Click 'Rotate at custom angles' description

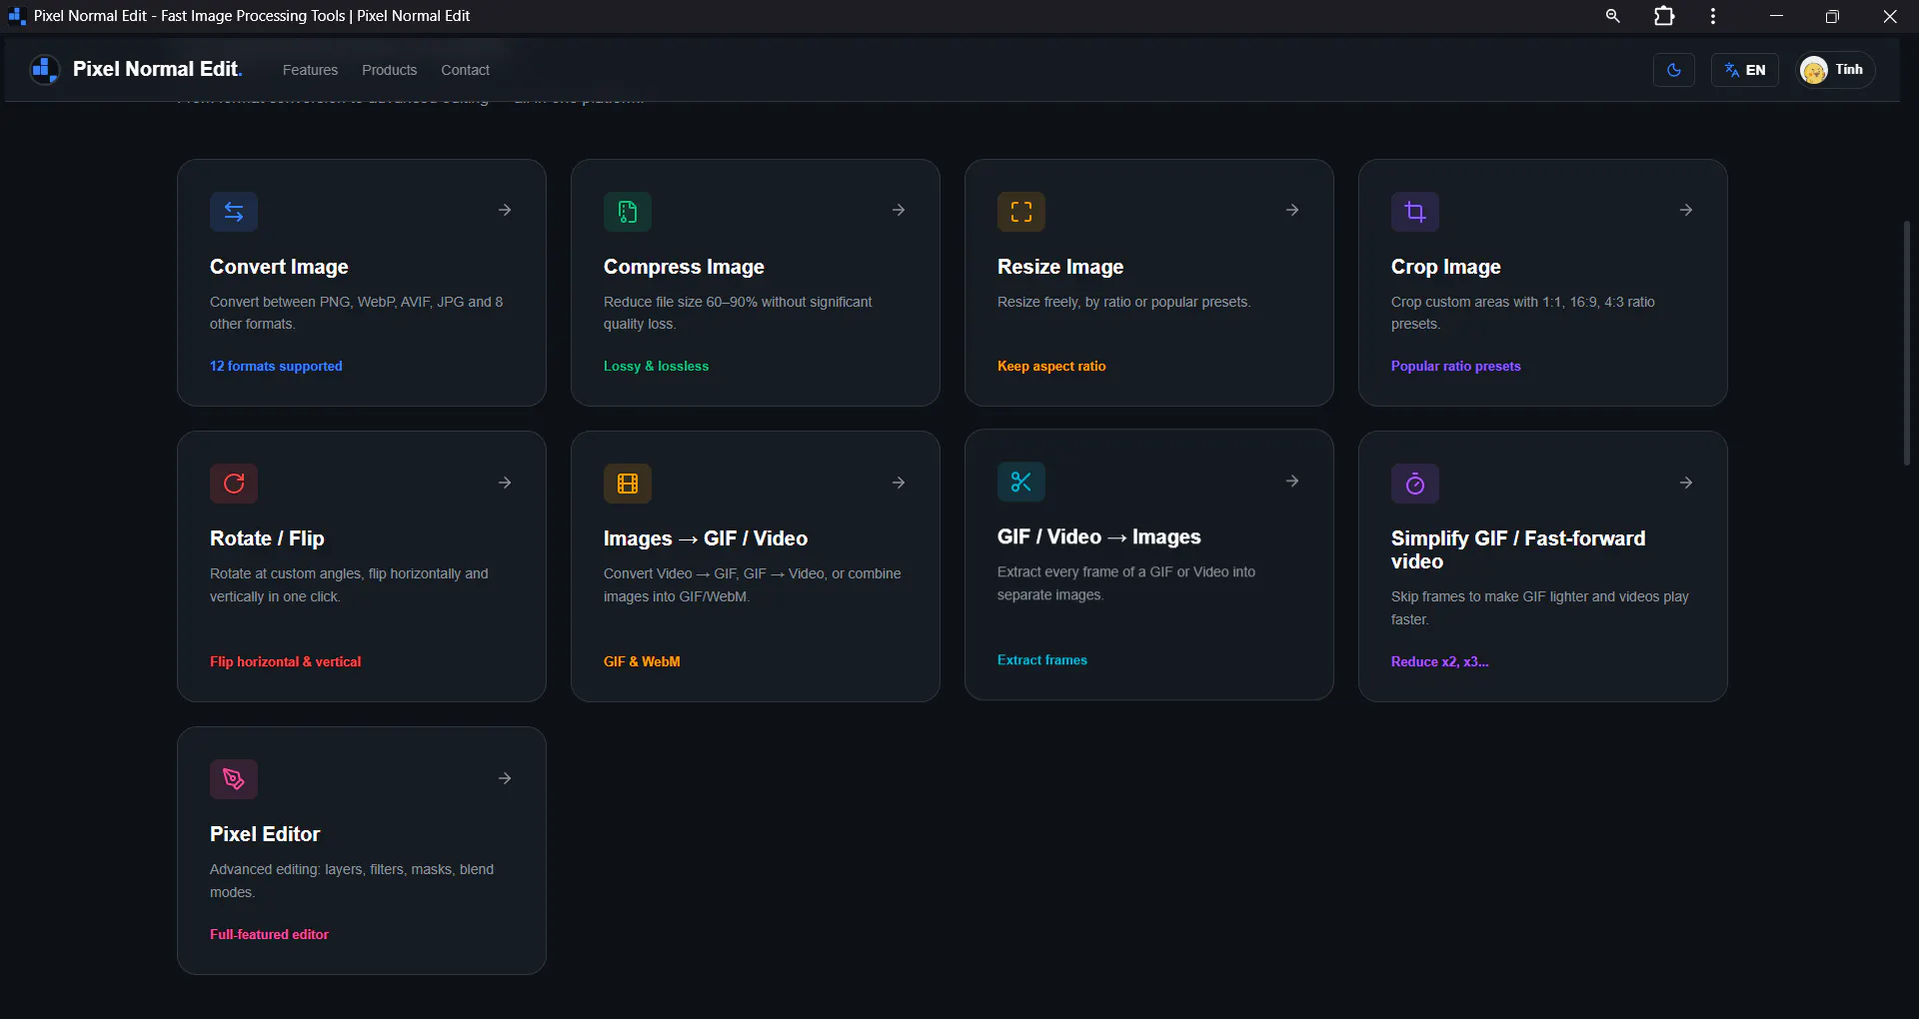[x=349, y=584]
